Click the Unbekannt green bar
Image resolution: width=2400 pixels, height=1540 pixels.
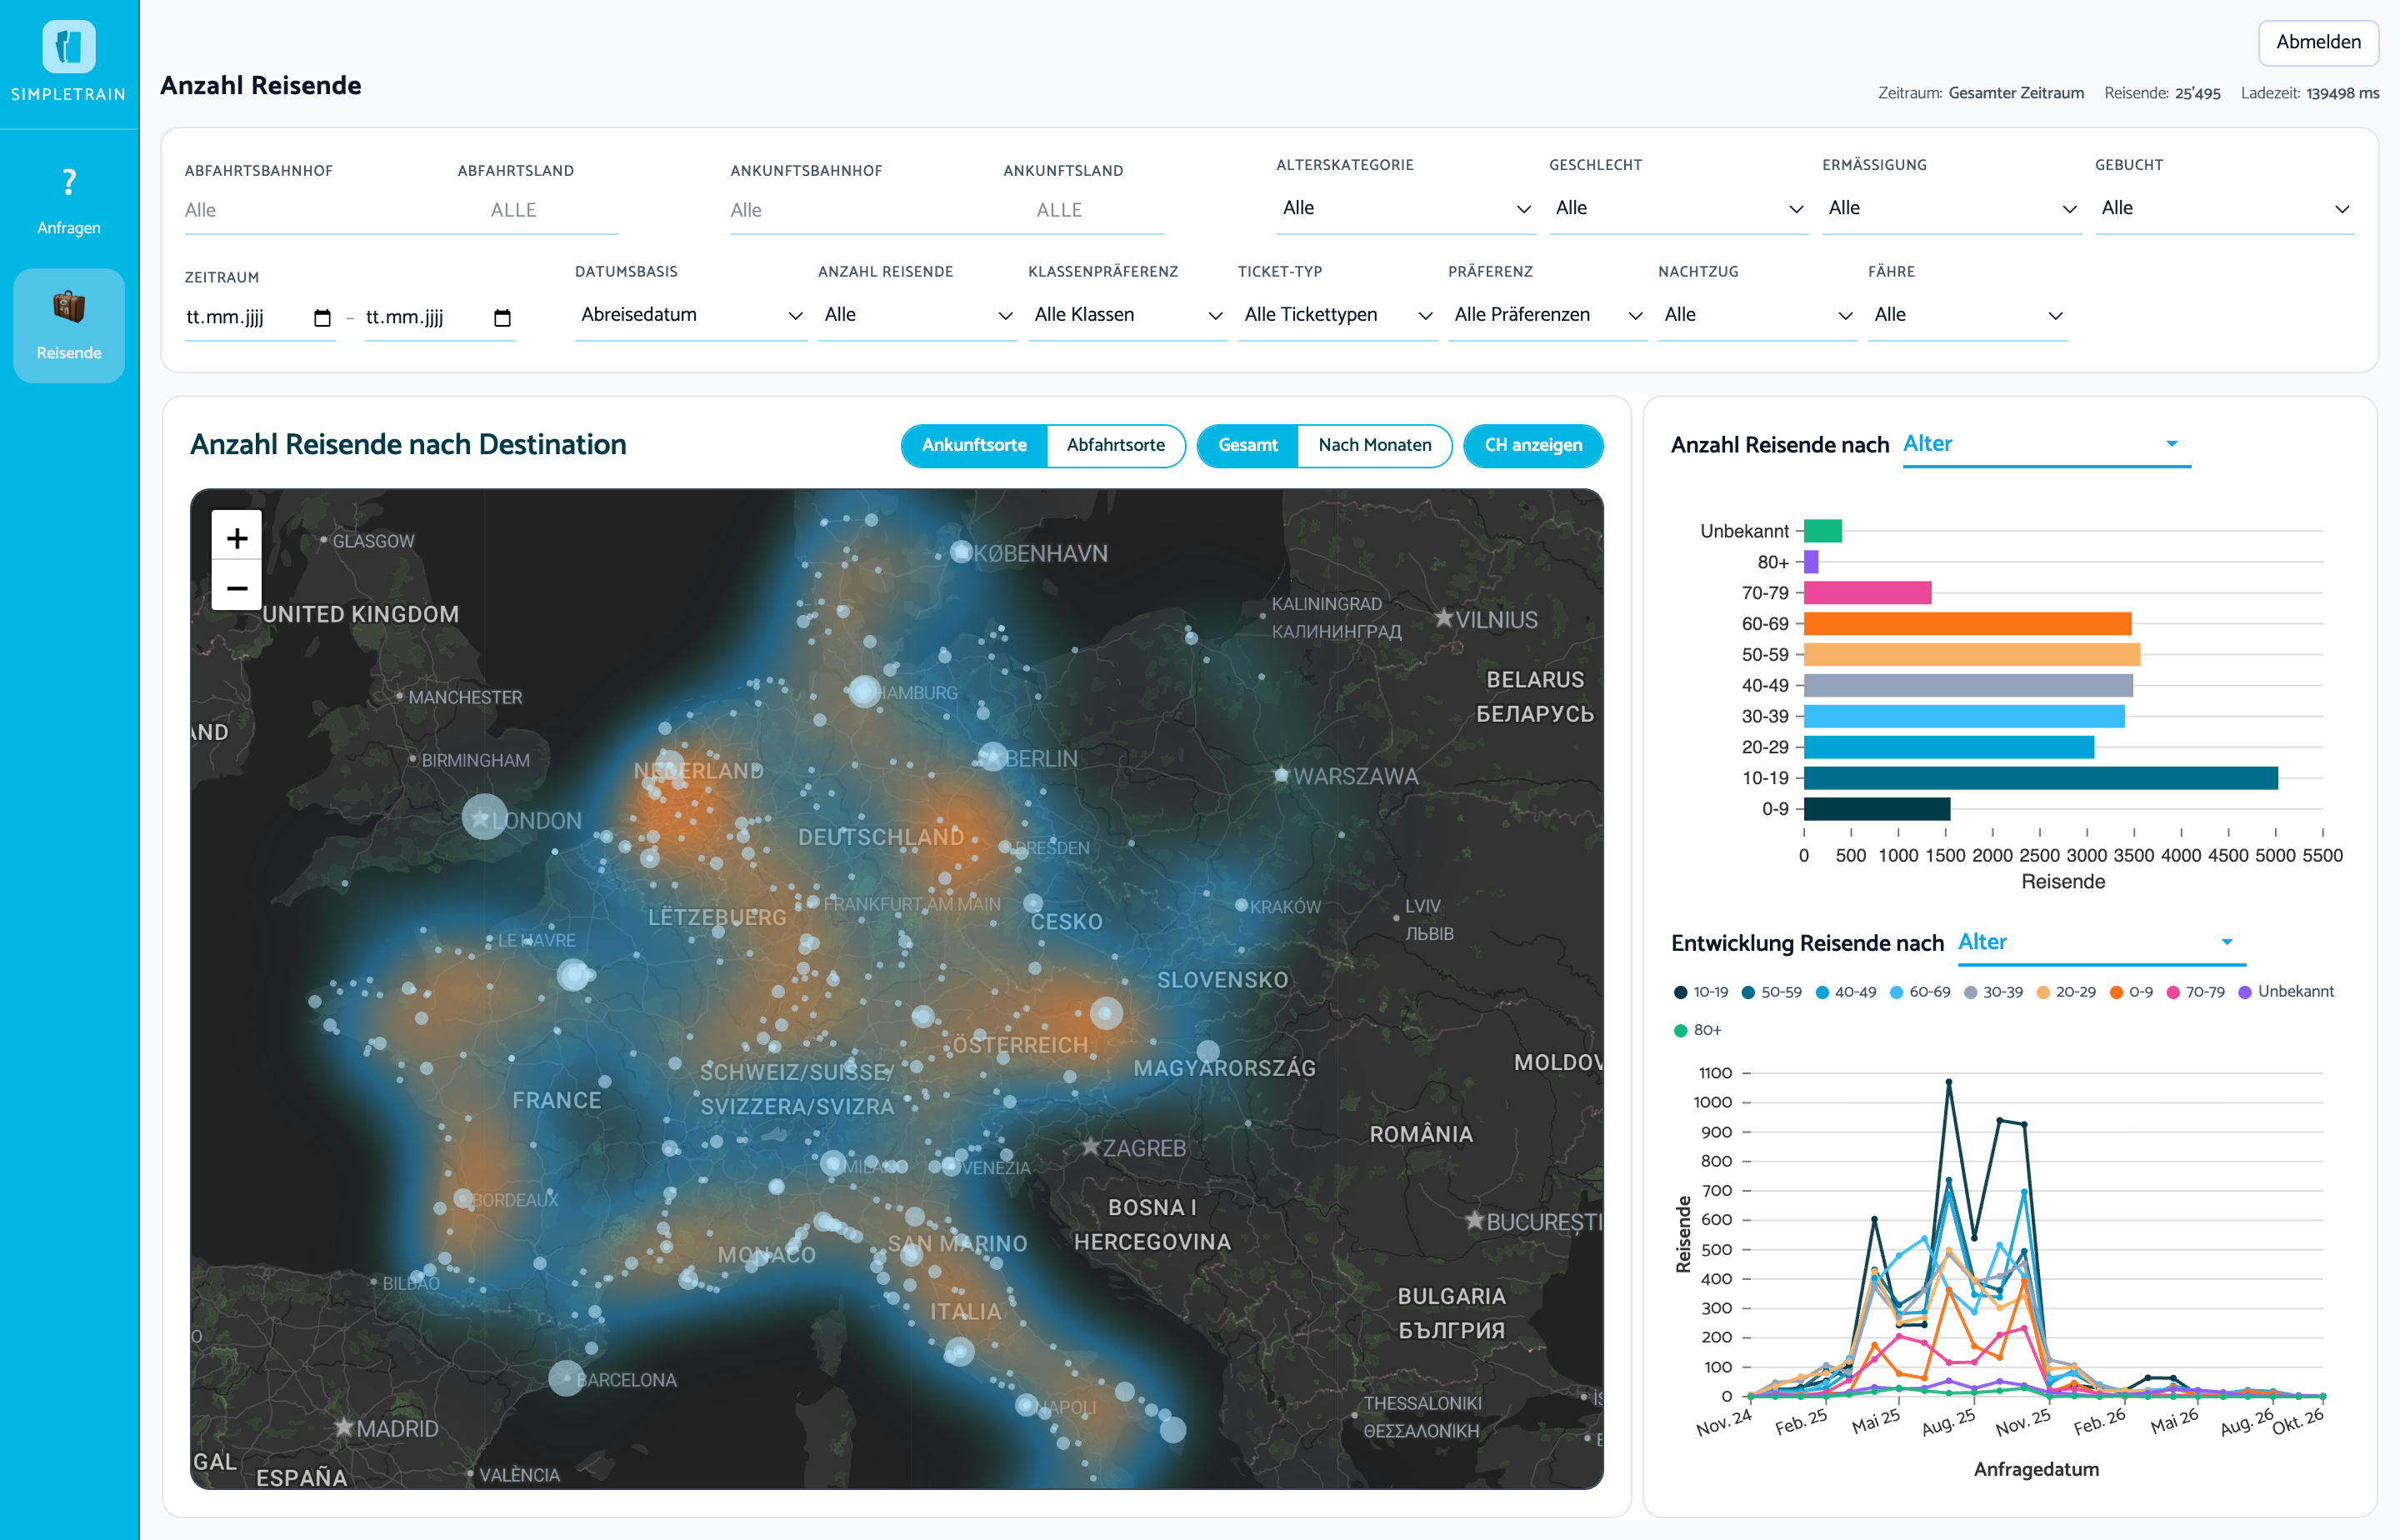[x=1822, y=531]
